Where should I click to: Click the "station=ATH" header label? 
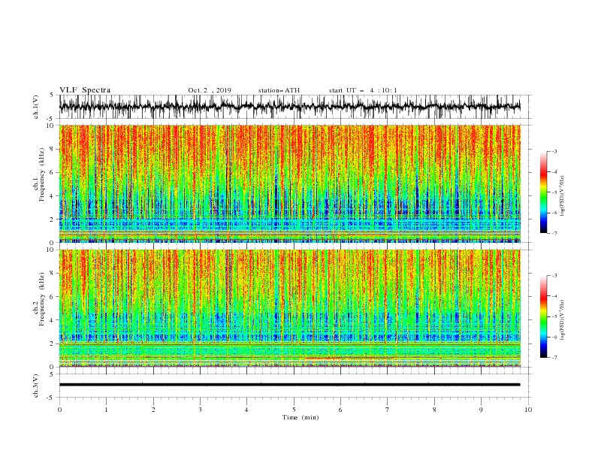(279, 90)
